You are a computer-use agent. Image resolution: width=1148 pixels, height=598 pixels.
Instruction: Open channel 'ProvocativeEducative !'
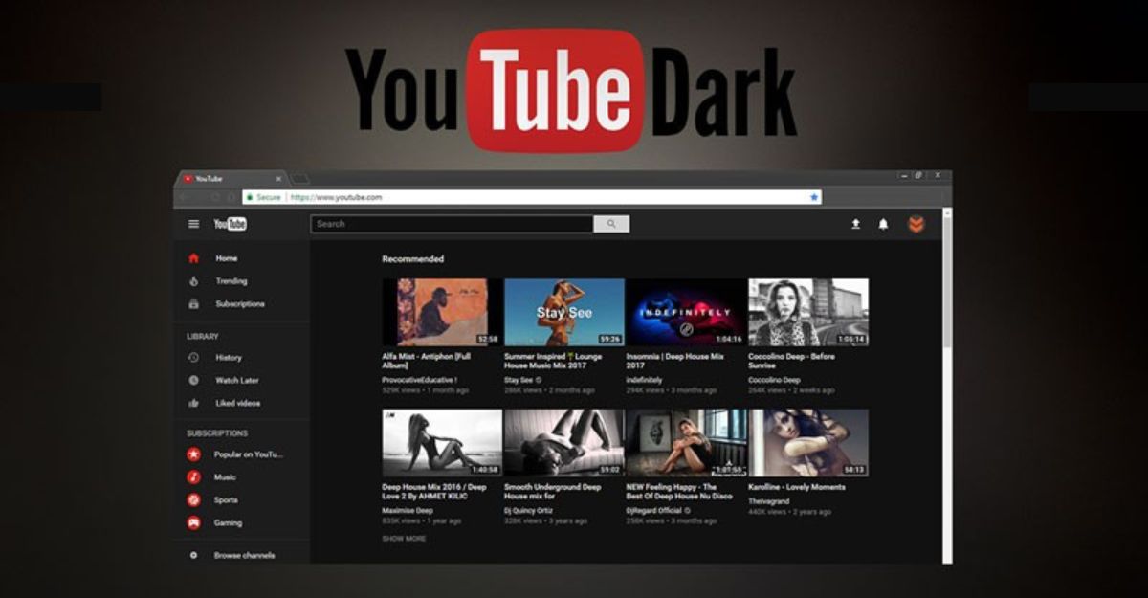coord(421,380)
